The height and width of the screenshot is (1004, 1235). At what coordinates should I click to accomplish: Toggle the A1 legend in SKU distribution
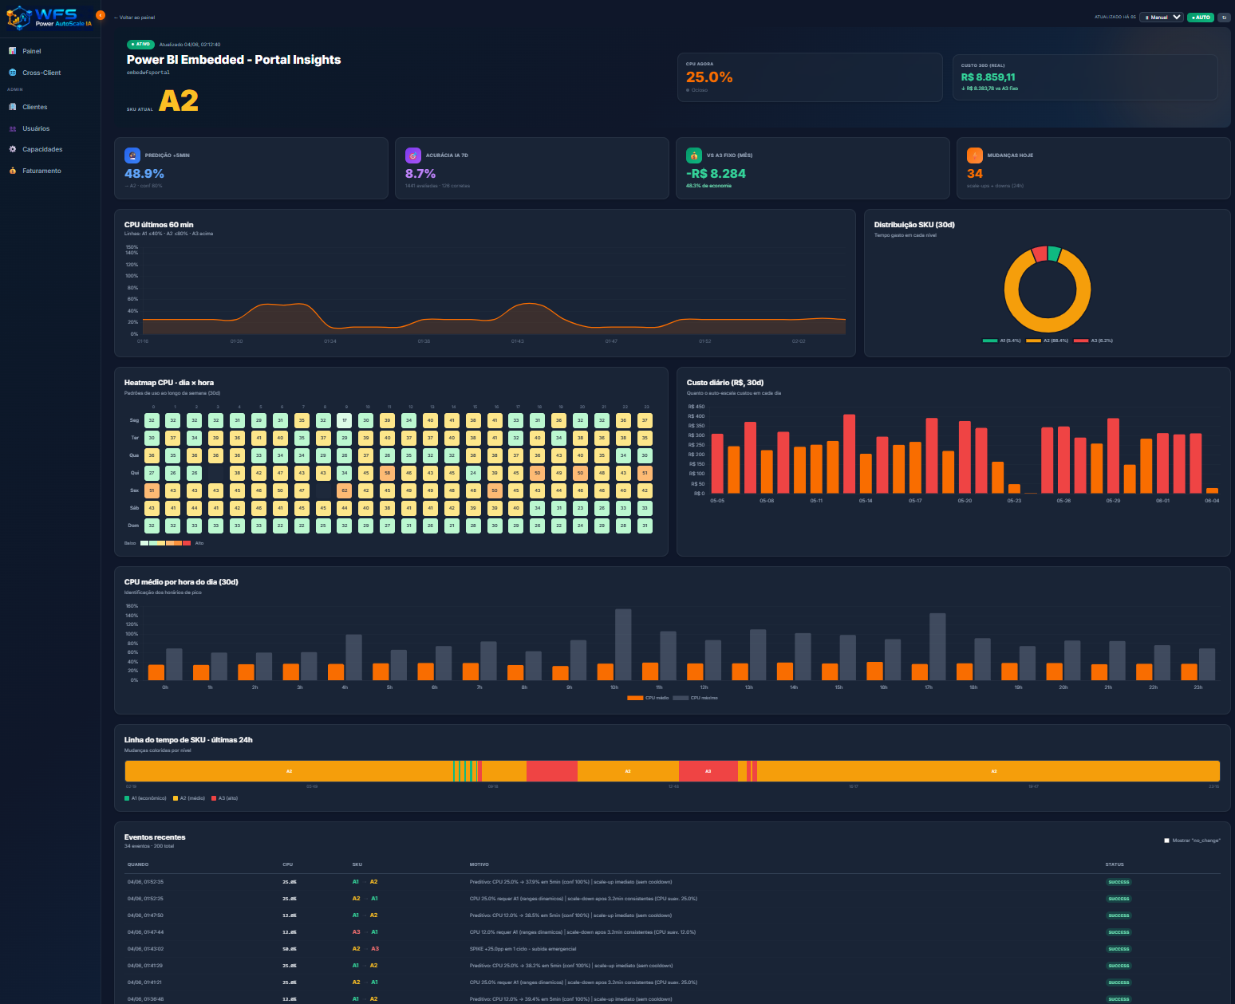pos(1002,341)
